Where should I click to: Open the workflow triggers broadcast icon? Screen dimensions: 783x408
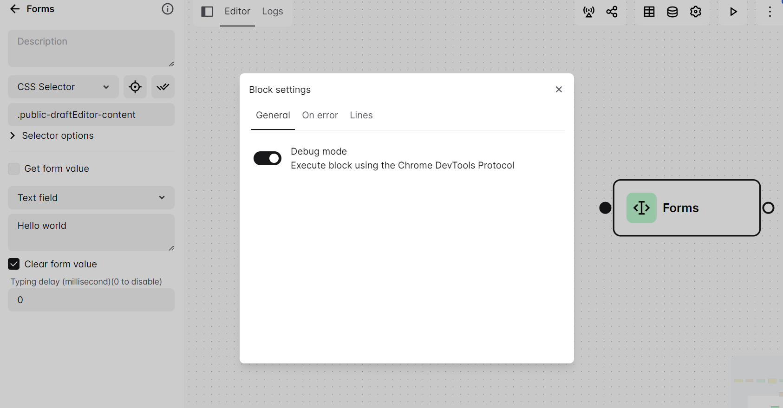pyautogui.click(x=589, y=12)
